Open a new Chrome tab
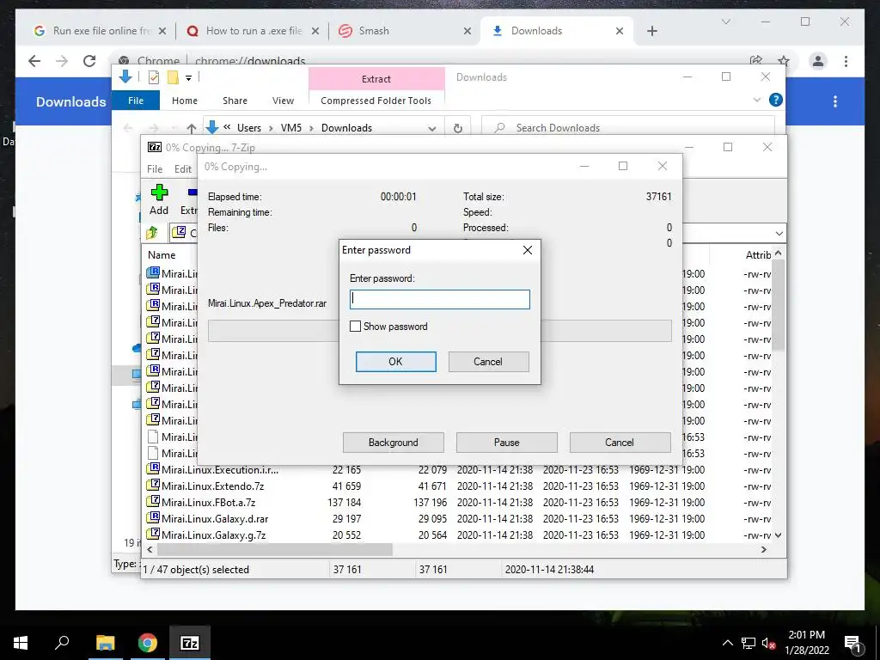The image size is (880, 660). pos(651,31)
